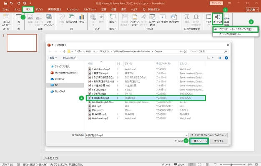Click the Save icon in title bar
261x166 pixels.
[x=6, y=3]
